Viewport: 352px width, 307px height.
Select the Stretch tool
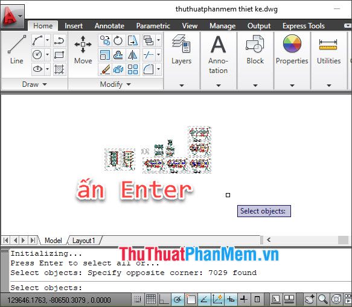133,40
